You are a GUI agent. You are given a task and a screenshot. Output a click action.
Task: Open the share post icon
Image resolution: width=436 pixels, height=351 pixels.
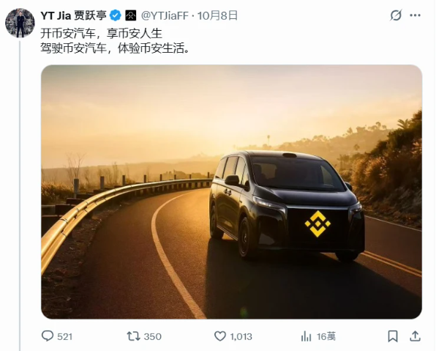pos(415,336)
